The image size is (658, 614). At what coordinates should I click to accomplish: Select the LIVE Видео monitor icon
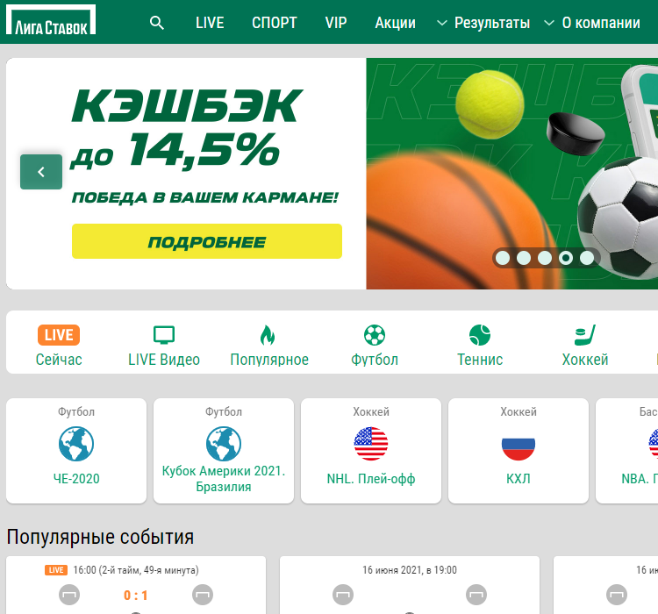point(164,335)
